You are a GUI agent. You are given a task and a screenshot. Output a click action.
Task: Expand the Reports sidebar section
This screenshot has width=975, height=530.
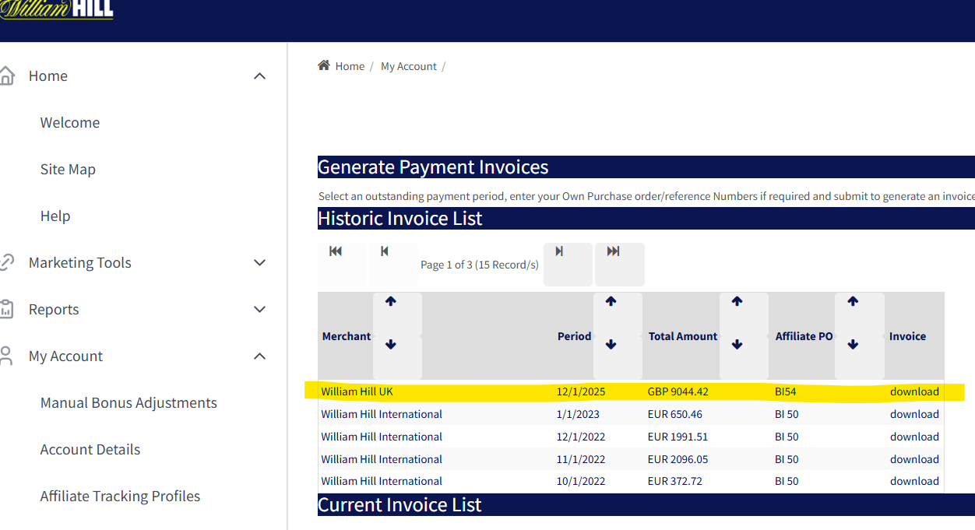pos(260,310)
